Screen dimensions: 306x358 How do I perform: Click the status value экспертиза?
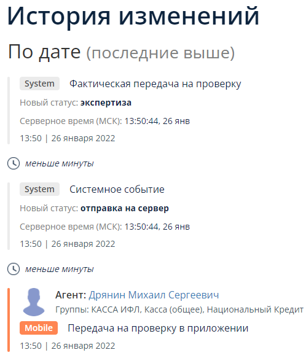tap(106, 103)
